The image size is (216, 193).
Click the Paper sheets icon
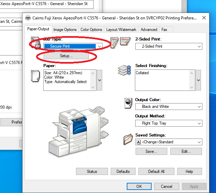coord(35,76)
